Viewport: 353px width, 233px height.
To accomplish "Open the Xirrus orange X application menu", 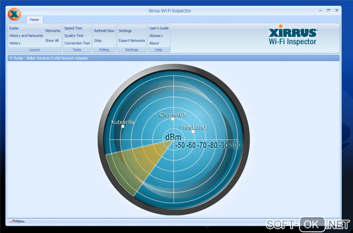I will pos(15,14).
